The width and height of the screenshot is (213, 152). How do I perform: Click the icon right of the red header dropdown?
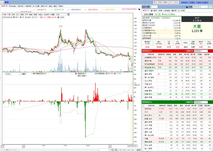pos(209,51)
